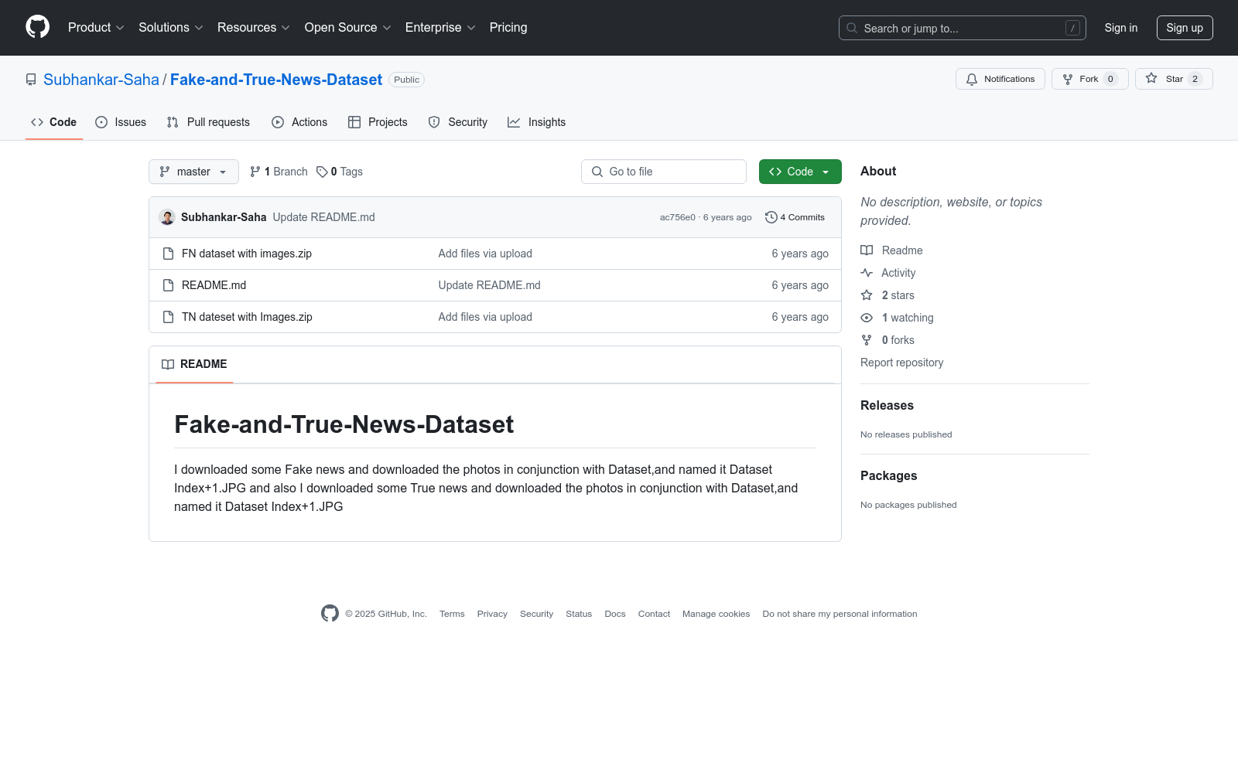Open the Terms footer link

point(452,614)
